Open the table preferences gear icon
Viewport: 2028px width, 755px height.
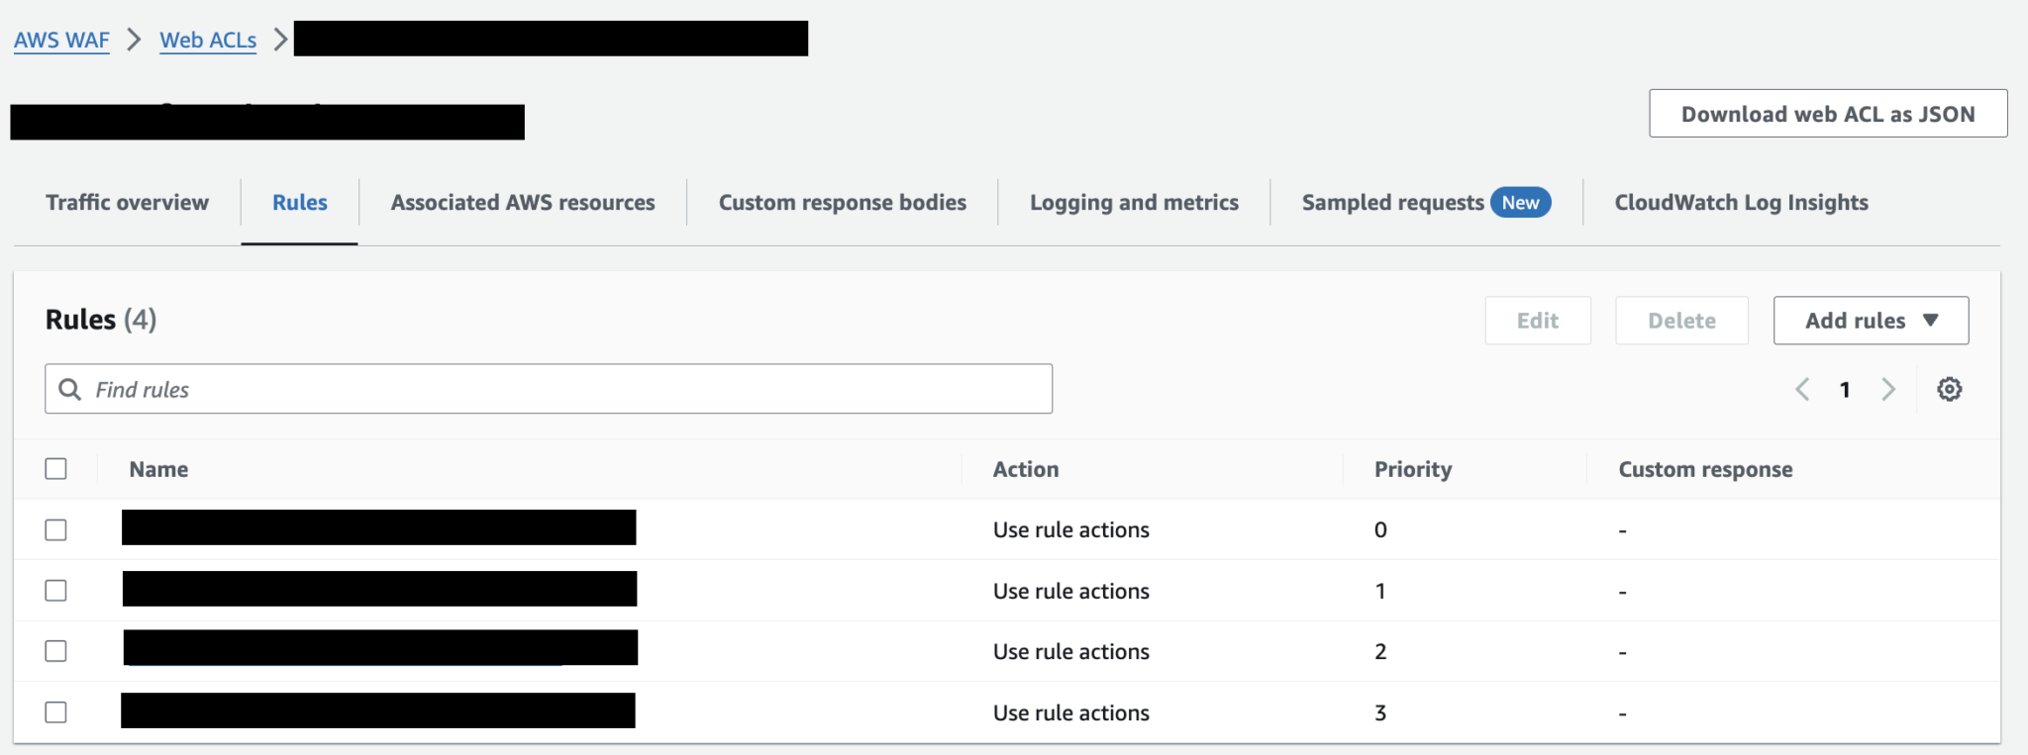(1949, 389)
